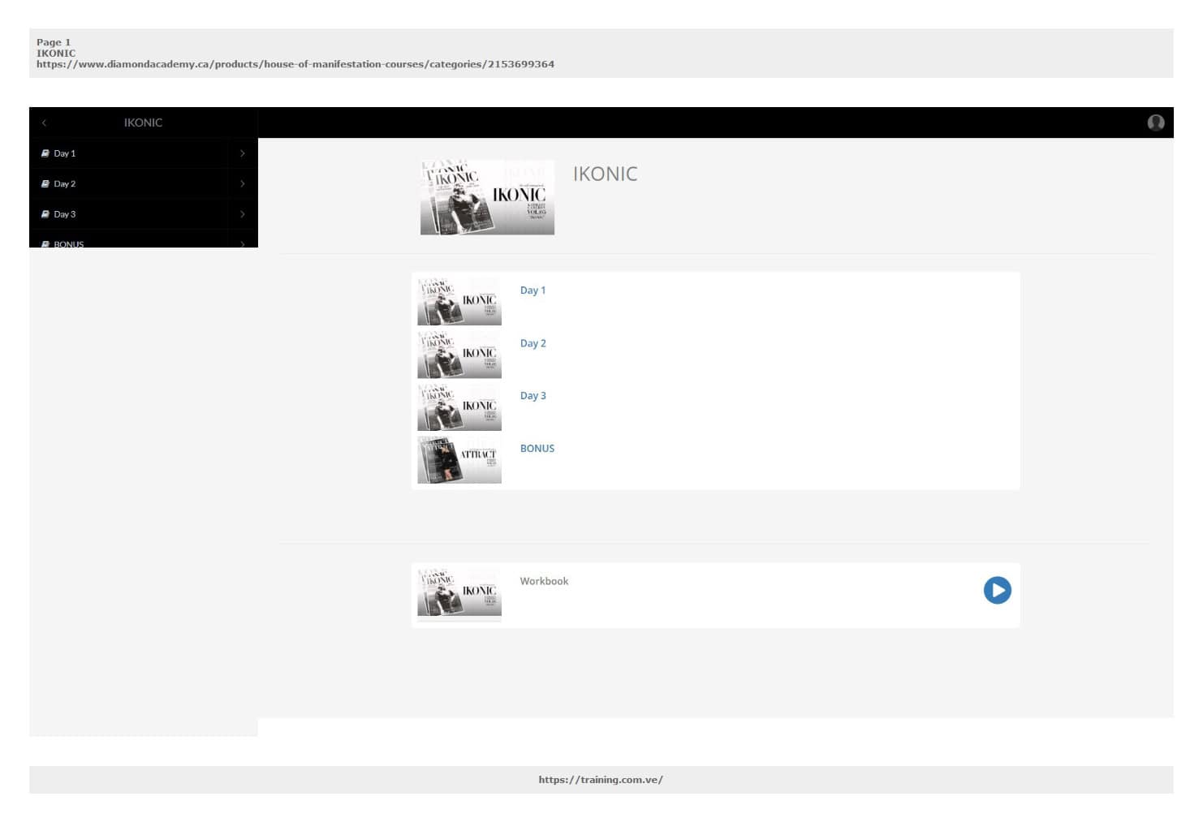Expand Day 1 chevron in sidebar
Image resolution: width=1203 pixels, height=822 pixels.
click(x=242, y=153)
